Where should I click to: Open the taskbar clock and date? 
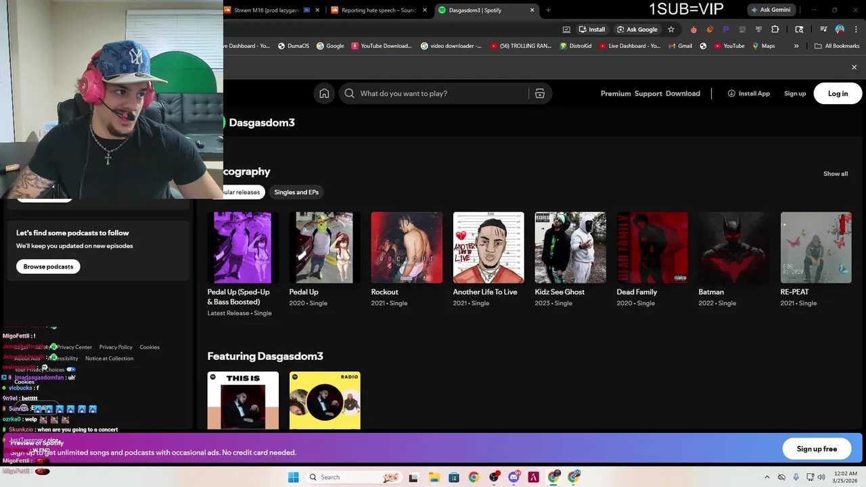[x=845, y=477]
